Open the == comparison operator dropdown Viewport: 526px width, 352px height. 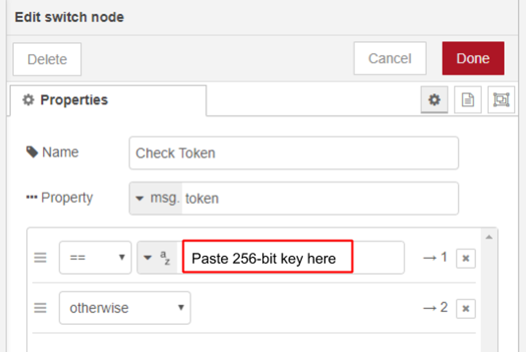tap(95, 258)
